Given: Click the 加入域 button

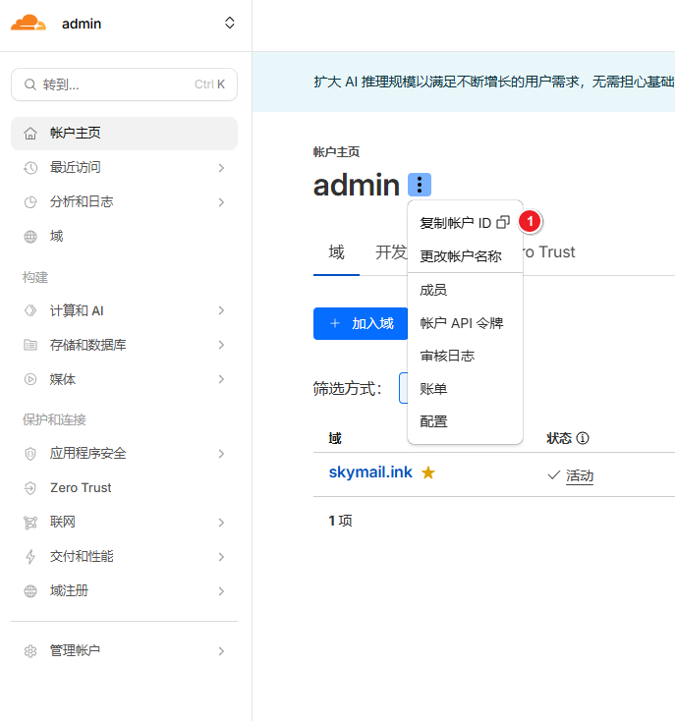Looking at the screenshot, I should pos(361,323).
